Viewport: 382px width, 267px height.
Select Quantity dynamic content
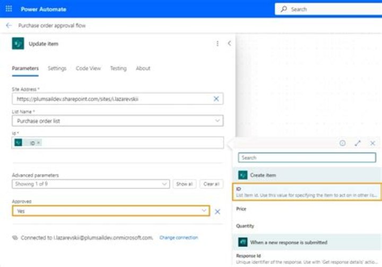(x=307, y=226)
